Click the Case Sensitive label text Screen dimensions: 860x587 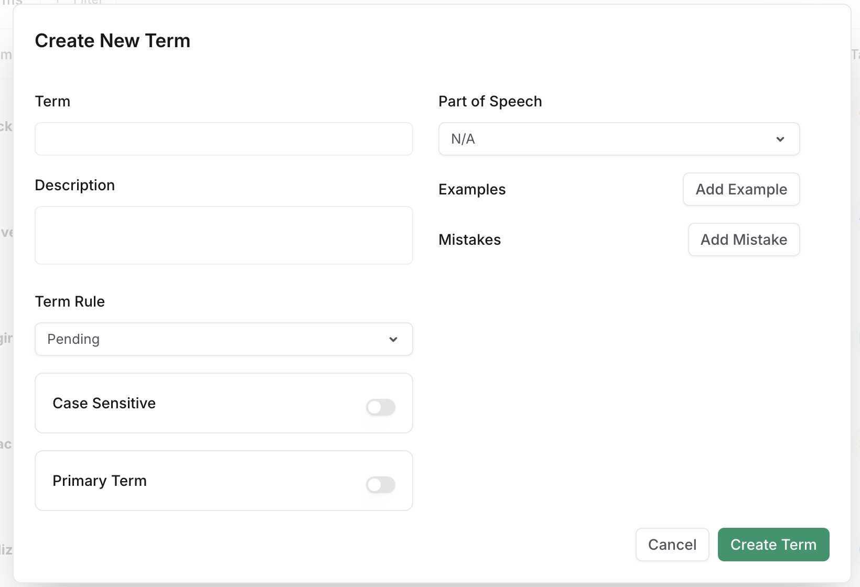pos(104,403)
